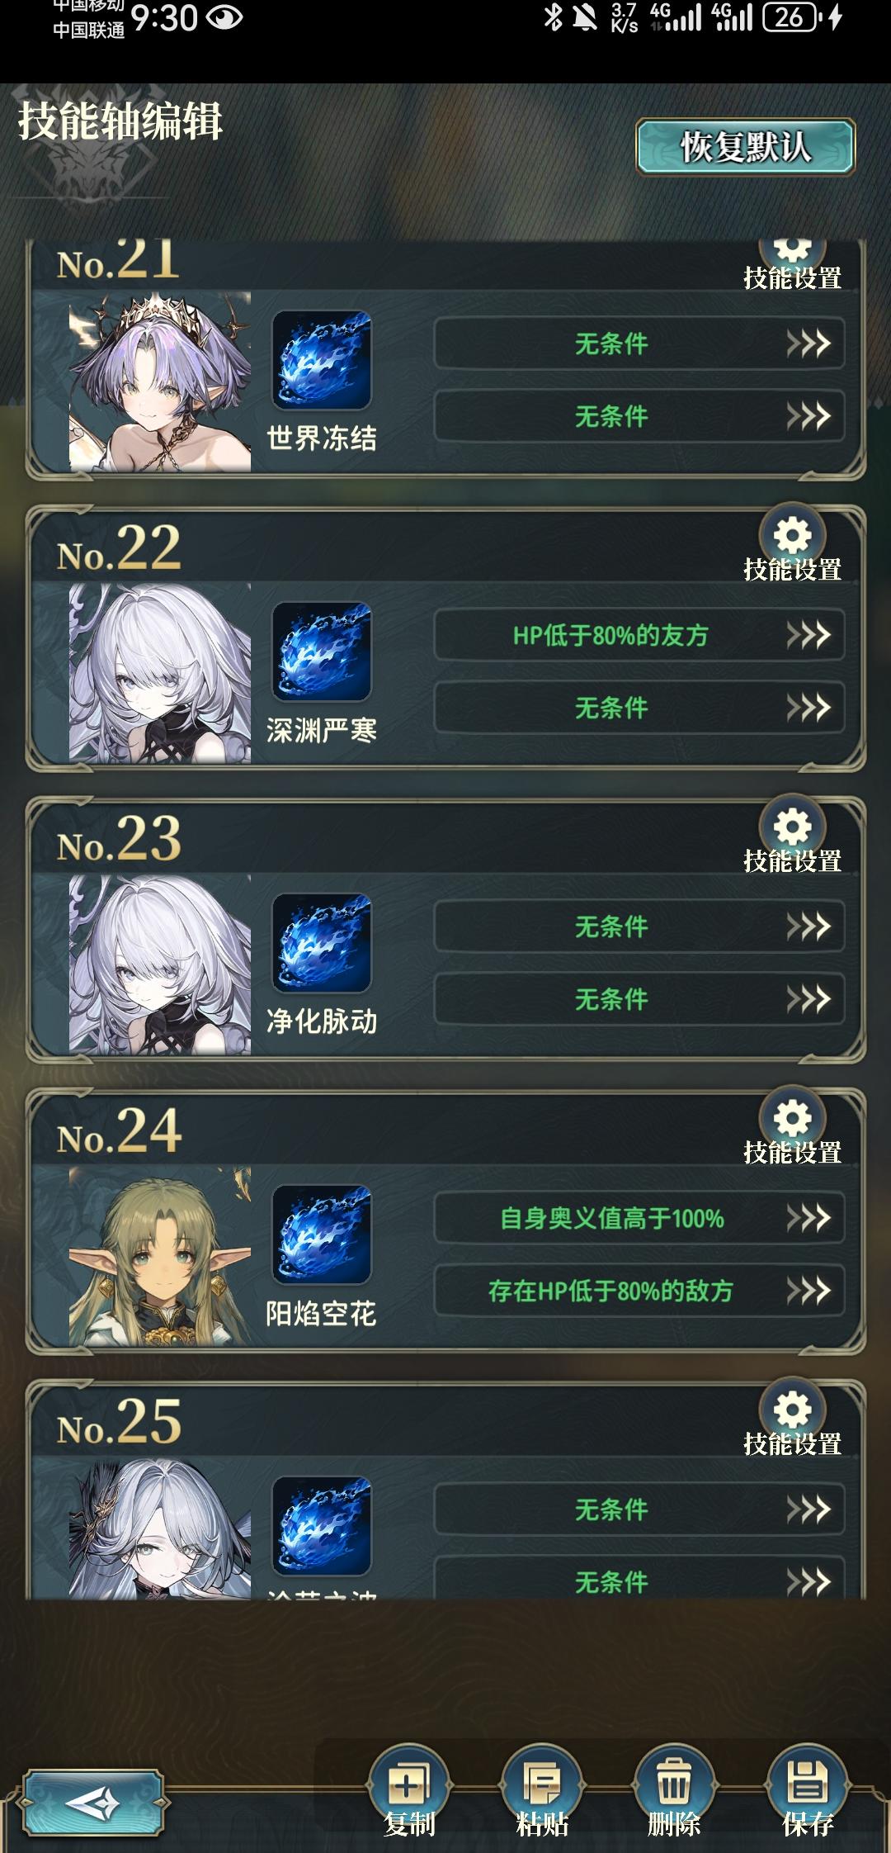
Task: Tap the 复制 copy icon
Action: [x=408, y=1785]
